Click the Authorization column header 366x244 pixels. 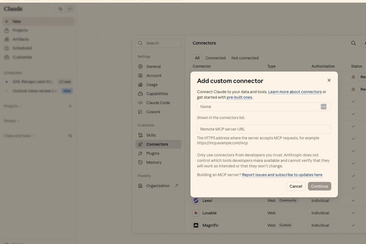pos(323,66)
